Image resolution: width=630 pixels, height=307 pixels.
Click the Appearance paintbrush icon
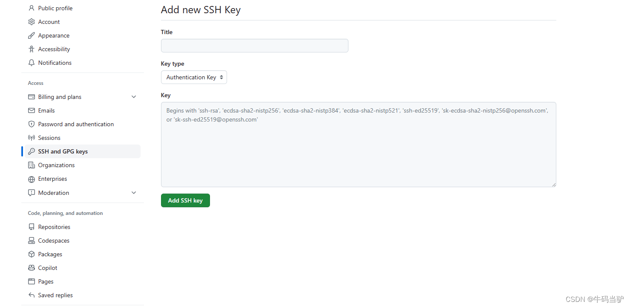(32, 35)
